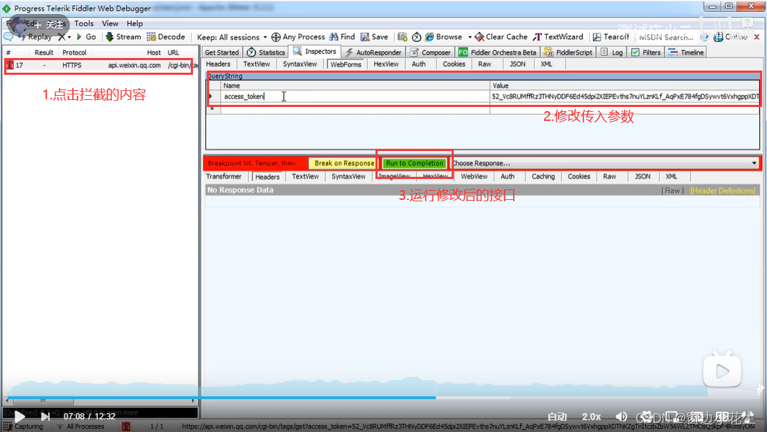Select request JSON inspector tab

click(x=517, y=64)
